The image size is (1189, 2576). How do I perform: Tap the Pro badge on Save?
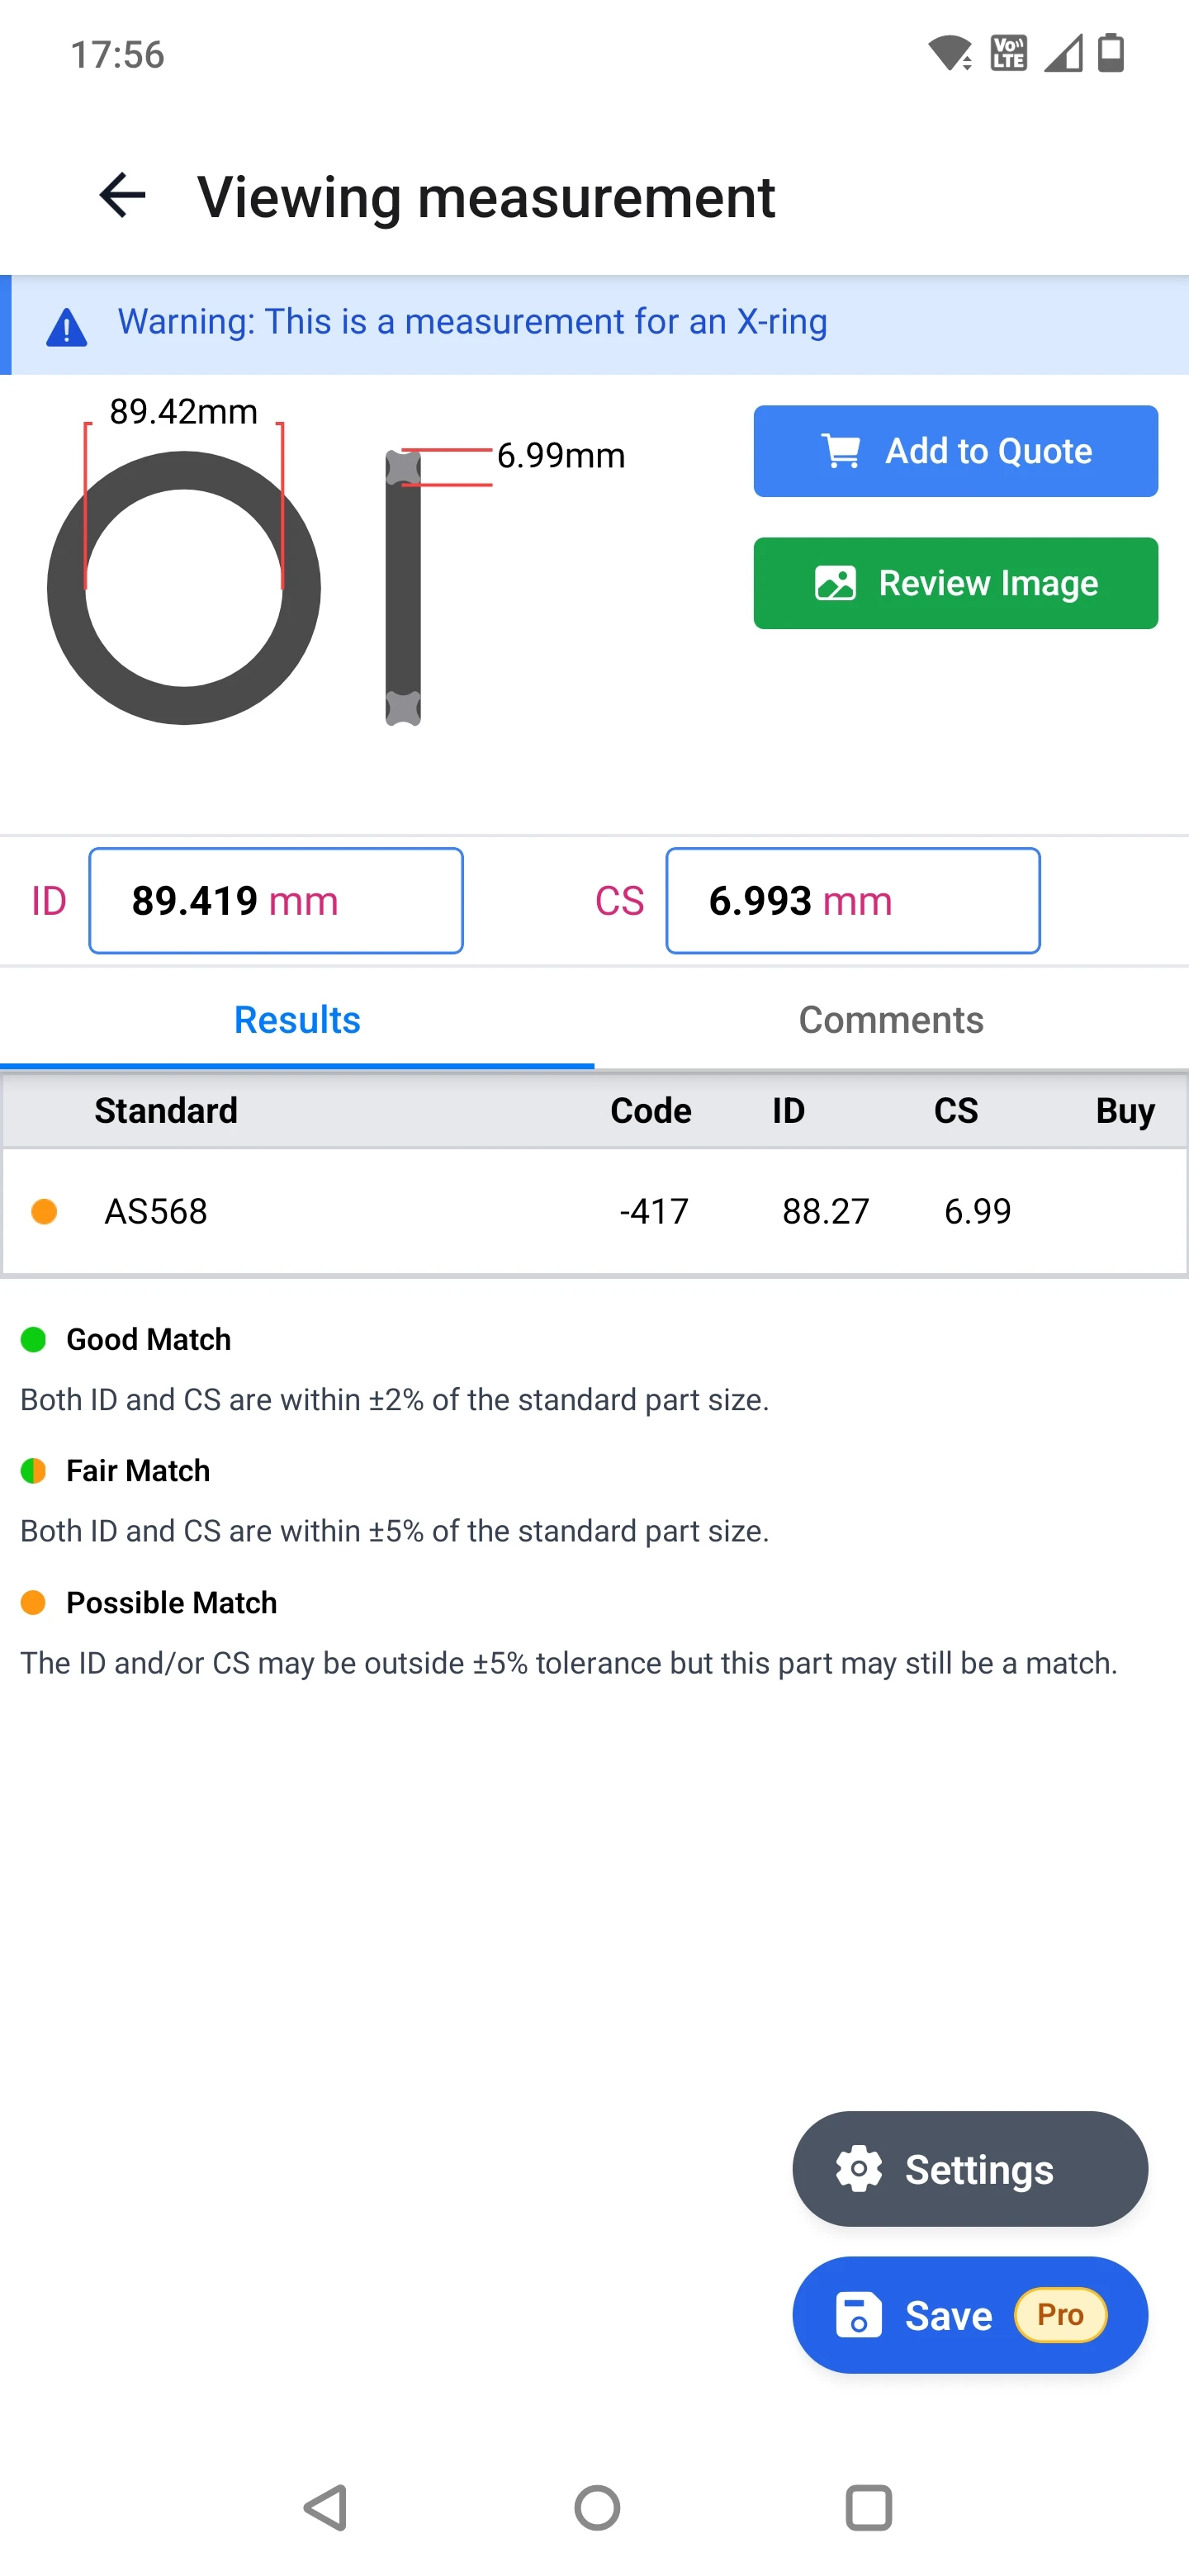pos(1060,2314)
